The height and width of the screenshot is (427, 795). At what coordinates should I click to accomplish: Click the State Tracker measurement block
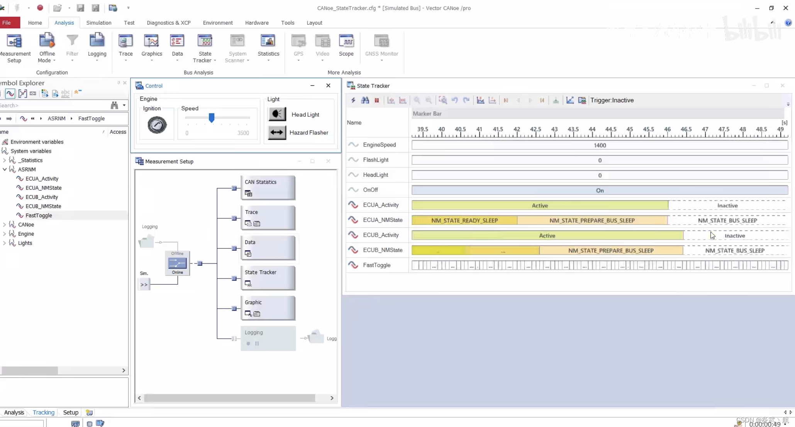coord(268,278)
